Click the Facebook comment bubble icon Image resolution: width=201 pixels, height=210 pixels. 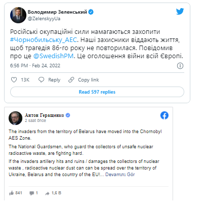coord(31,193)
